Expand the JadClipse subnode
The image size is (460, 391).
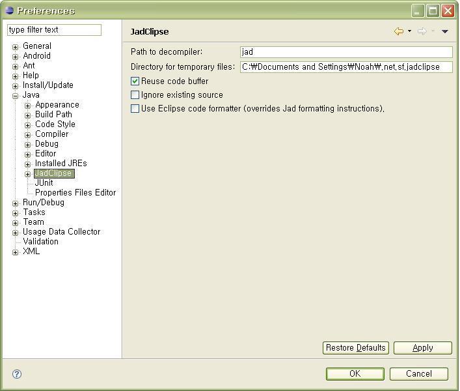pyautogui.click(x=27, y=174)
